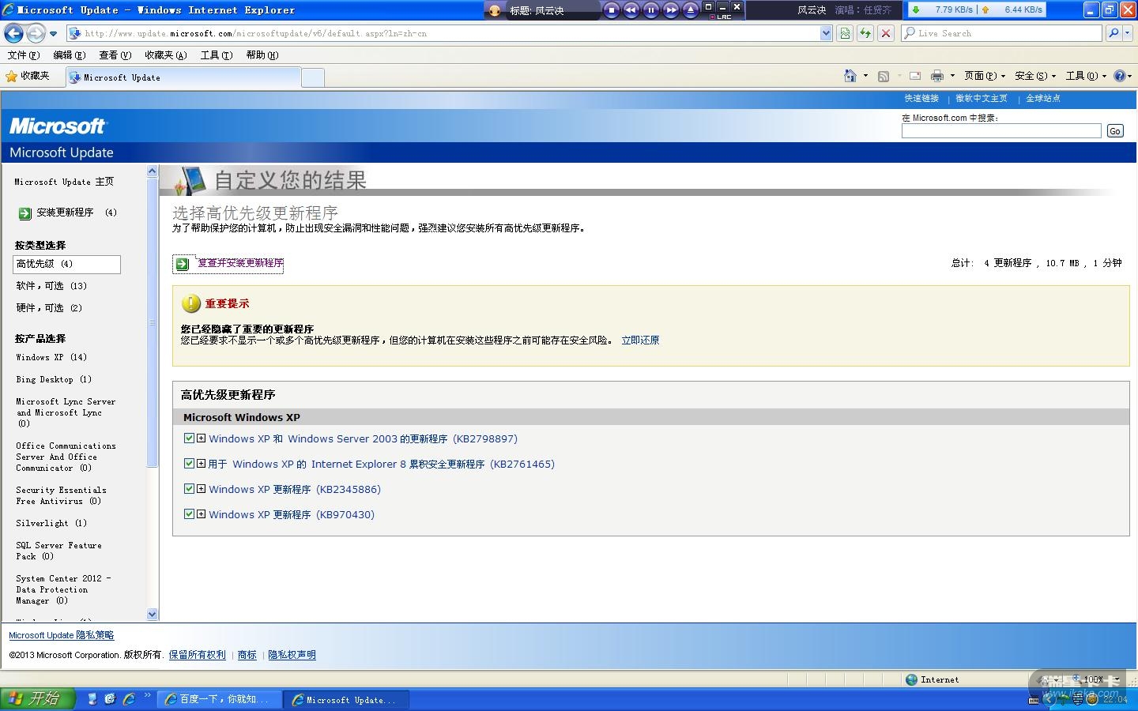
Task: Expand details for KB2798897 update
Action: [202, 438]
